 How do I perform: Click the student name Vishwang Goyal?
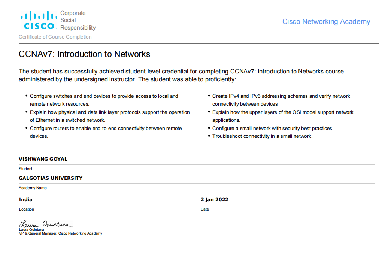click(43, 159)
